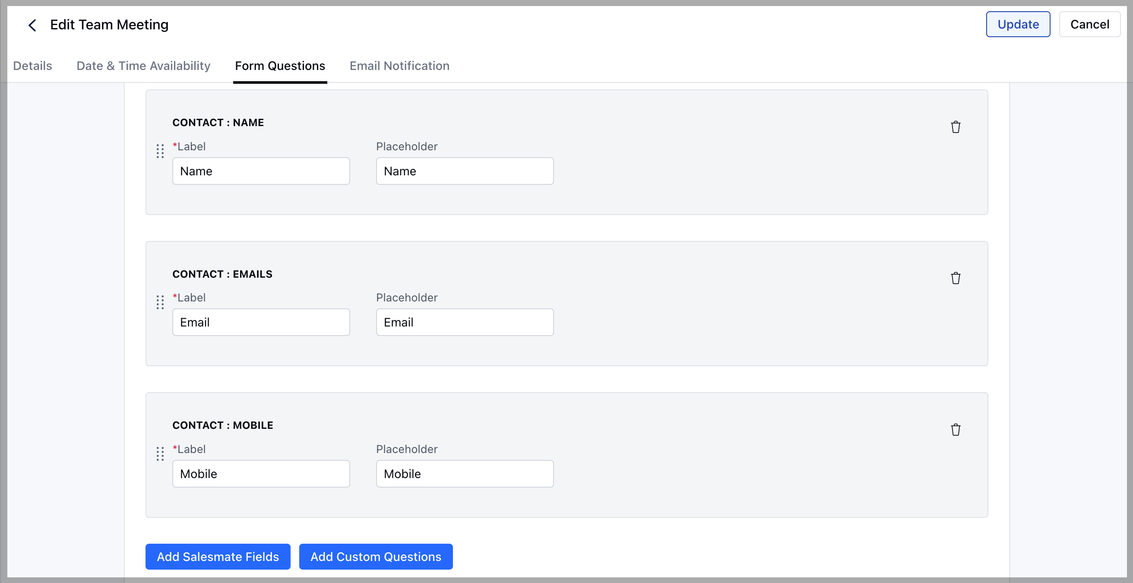Switch to the Email Notification tab
The image size is (1133, 583).
399,66
